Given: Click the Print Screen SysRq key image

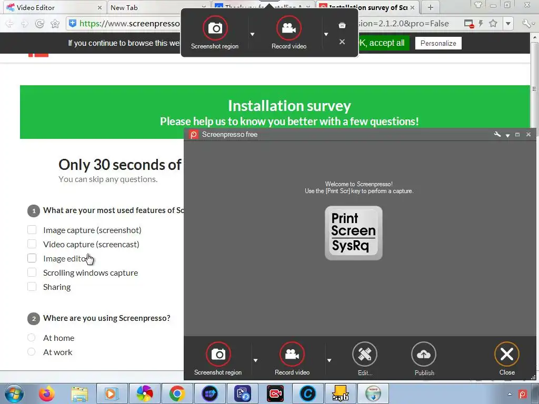Looking at the screenshot, I should coord(353,233).
